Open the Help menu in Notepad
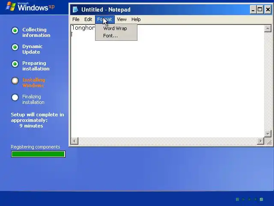274x206 pixels. 136,19
